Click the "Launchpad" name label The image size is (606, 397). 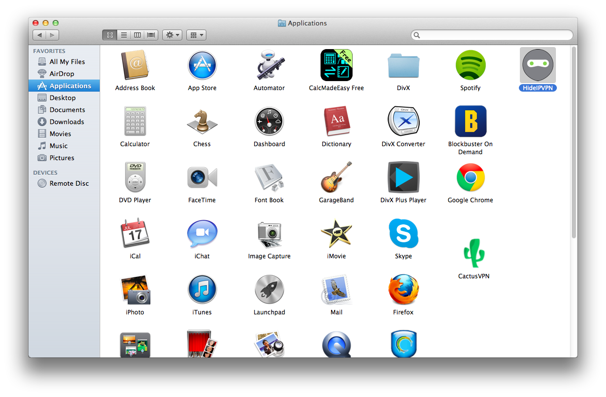click(269, 312)
